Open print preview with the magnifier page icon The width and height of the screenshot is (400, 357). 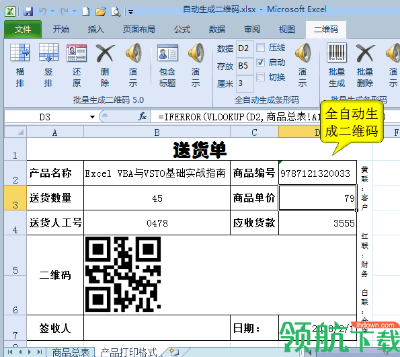tap(116, 11)
